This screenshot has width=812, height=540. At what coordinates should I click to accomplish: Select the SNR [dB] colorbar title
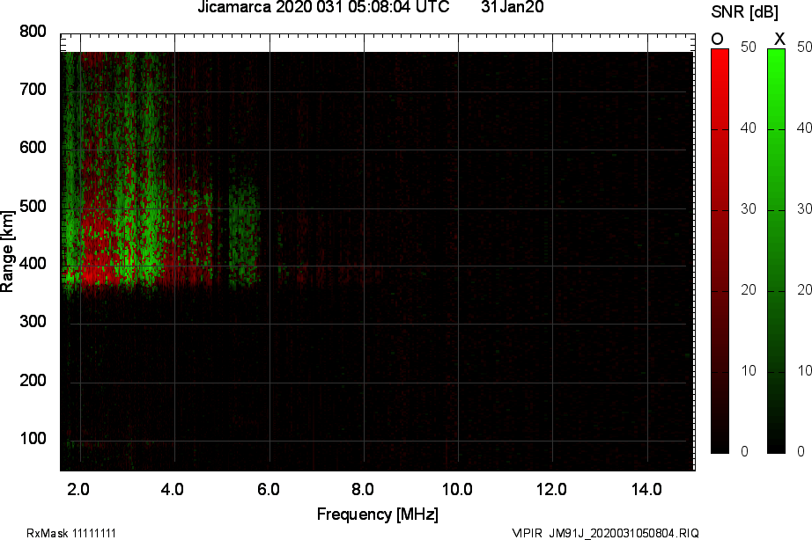745,11
